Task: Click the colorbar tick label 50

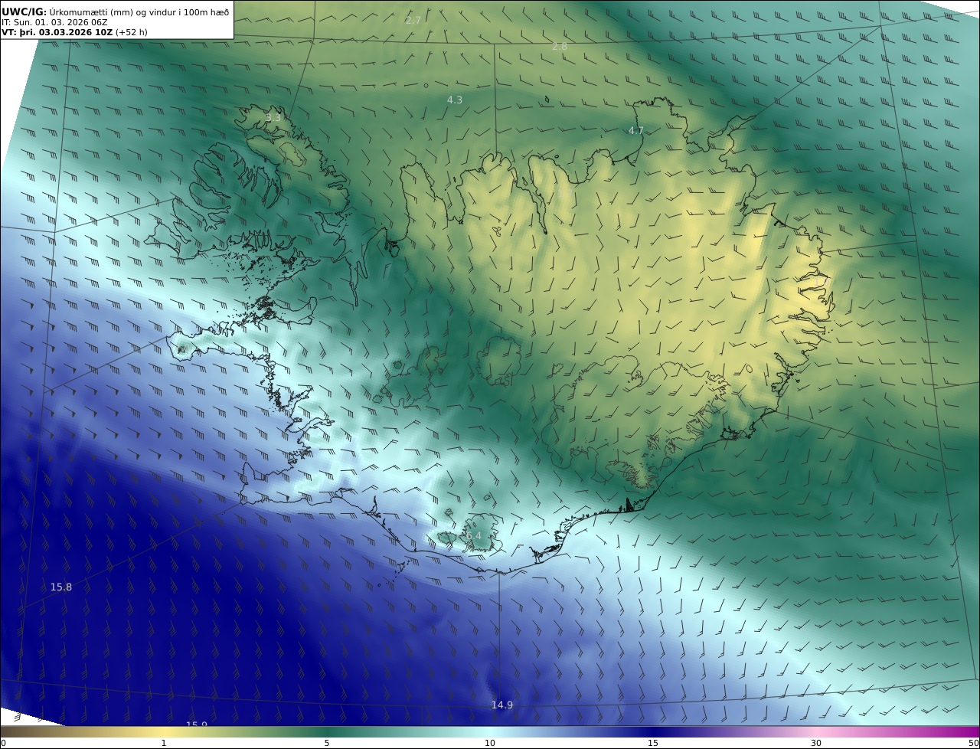Action: [973, 743]
